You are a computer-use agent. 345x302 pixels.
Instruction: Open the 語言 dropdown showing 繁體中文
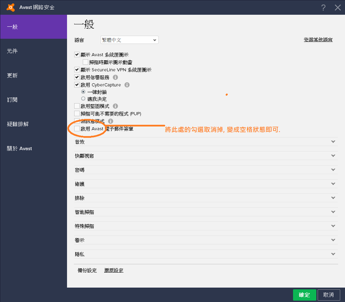(x=129, y=40)
